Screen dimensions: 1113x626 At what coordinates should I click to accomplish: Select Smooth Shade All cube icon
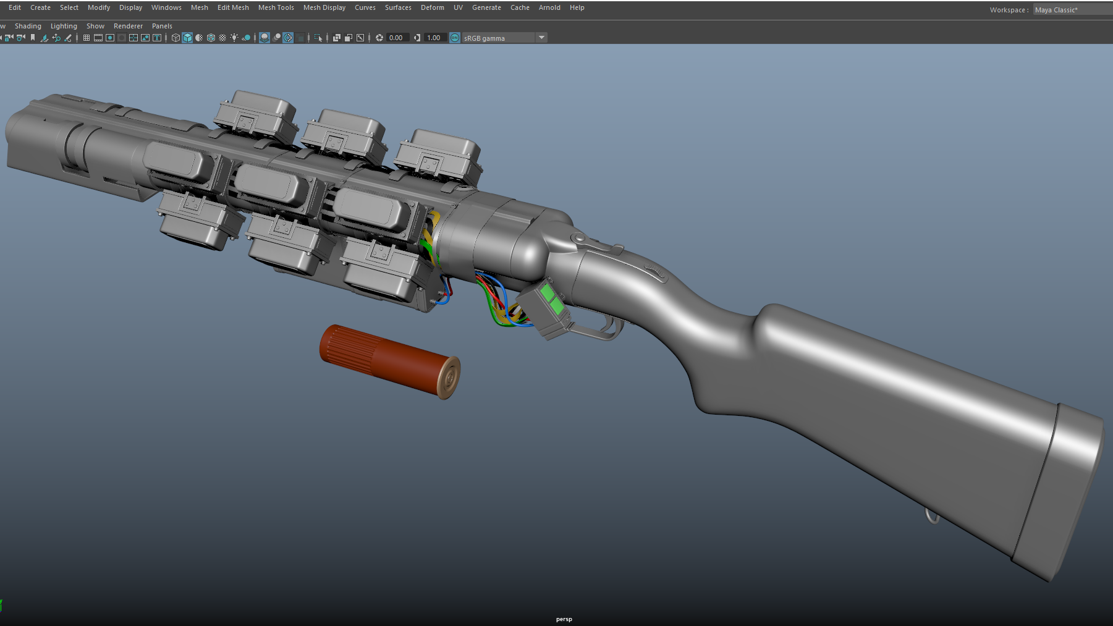187,38
